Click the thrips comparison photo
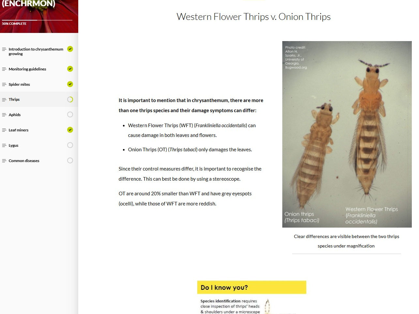 pos(347,134)
